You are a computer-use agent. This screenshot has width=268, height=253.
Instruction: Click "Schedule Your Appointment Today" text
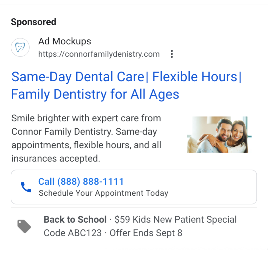103,193
